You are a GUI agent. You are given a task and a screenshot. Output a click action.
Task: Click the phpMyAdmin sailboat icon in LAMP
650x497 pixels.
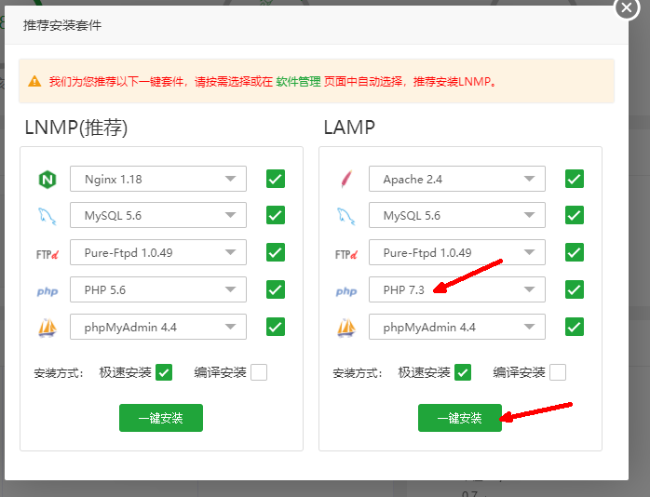pos(346,328)
